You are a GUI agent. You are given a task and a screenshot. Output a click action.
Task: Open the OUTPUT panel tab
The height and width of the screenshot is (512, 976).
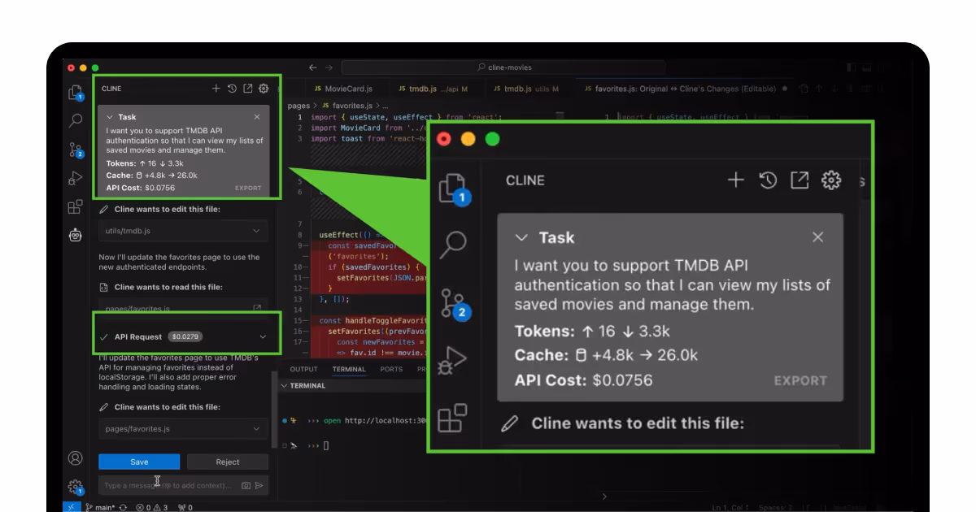[304, 369]
